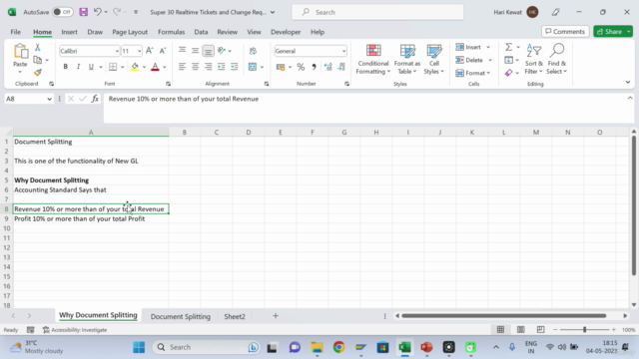
Task: Open the File menu
Action: 16,32
